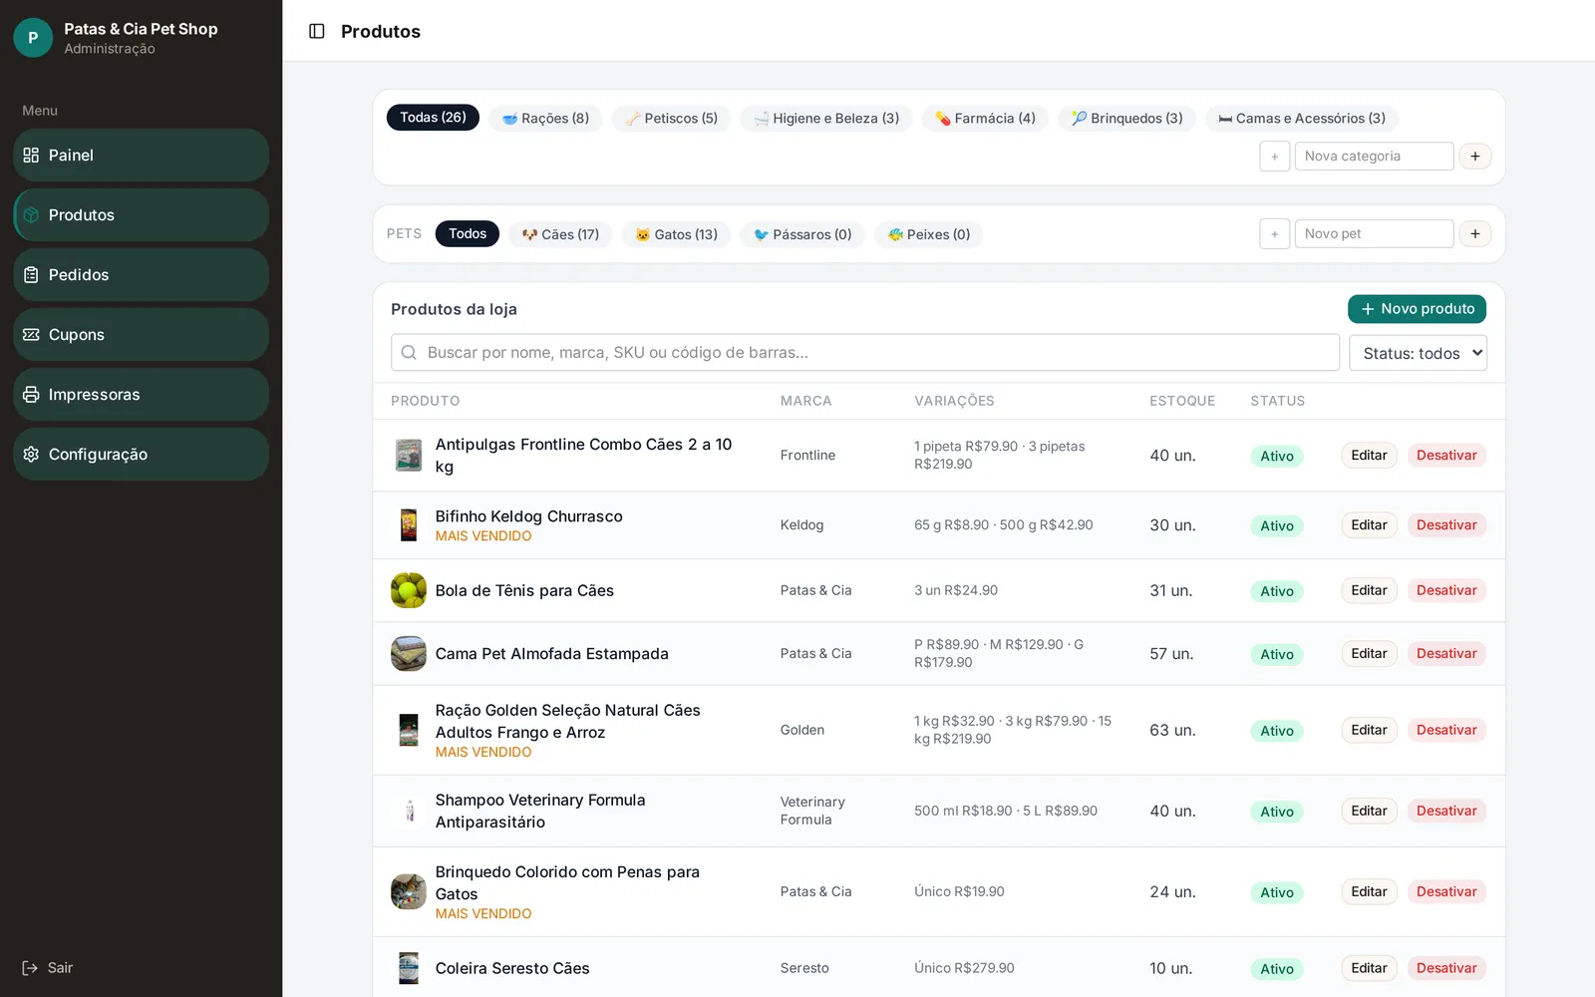The image size is (1595, 997).
Task: Open the Status: todos dropdown
Action: pos(1418,353)
